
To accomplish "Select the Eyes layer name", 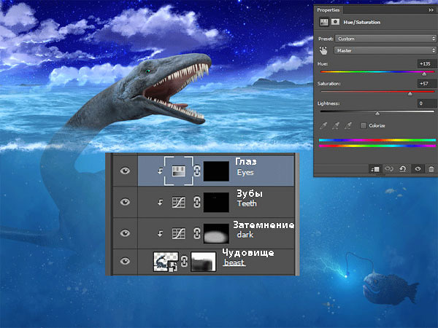I will [245, 172].
